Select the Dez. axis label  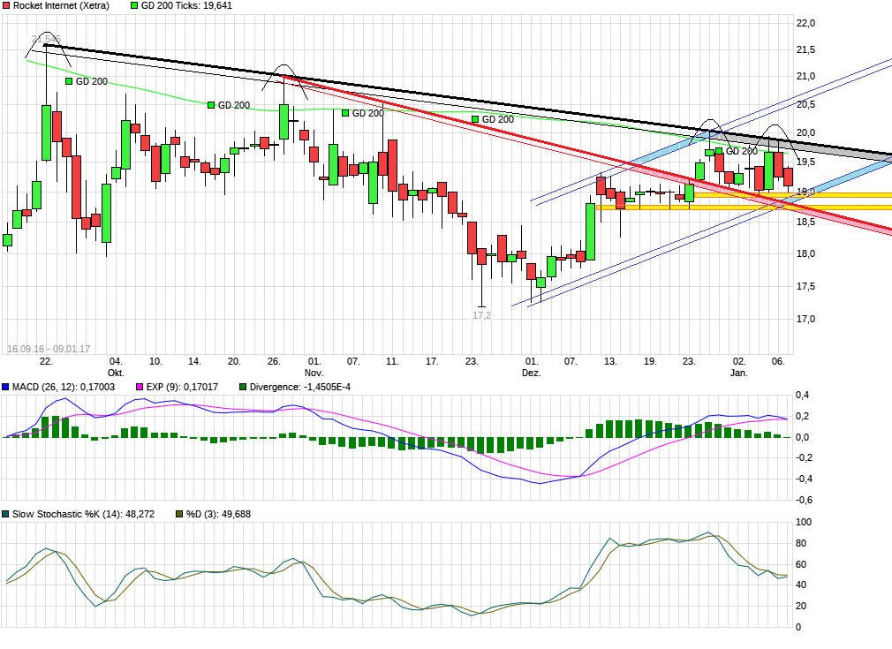pyautogui.click(x=530, y=372)
